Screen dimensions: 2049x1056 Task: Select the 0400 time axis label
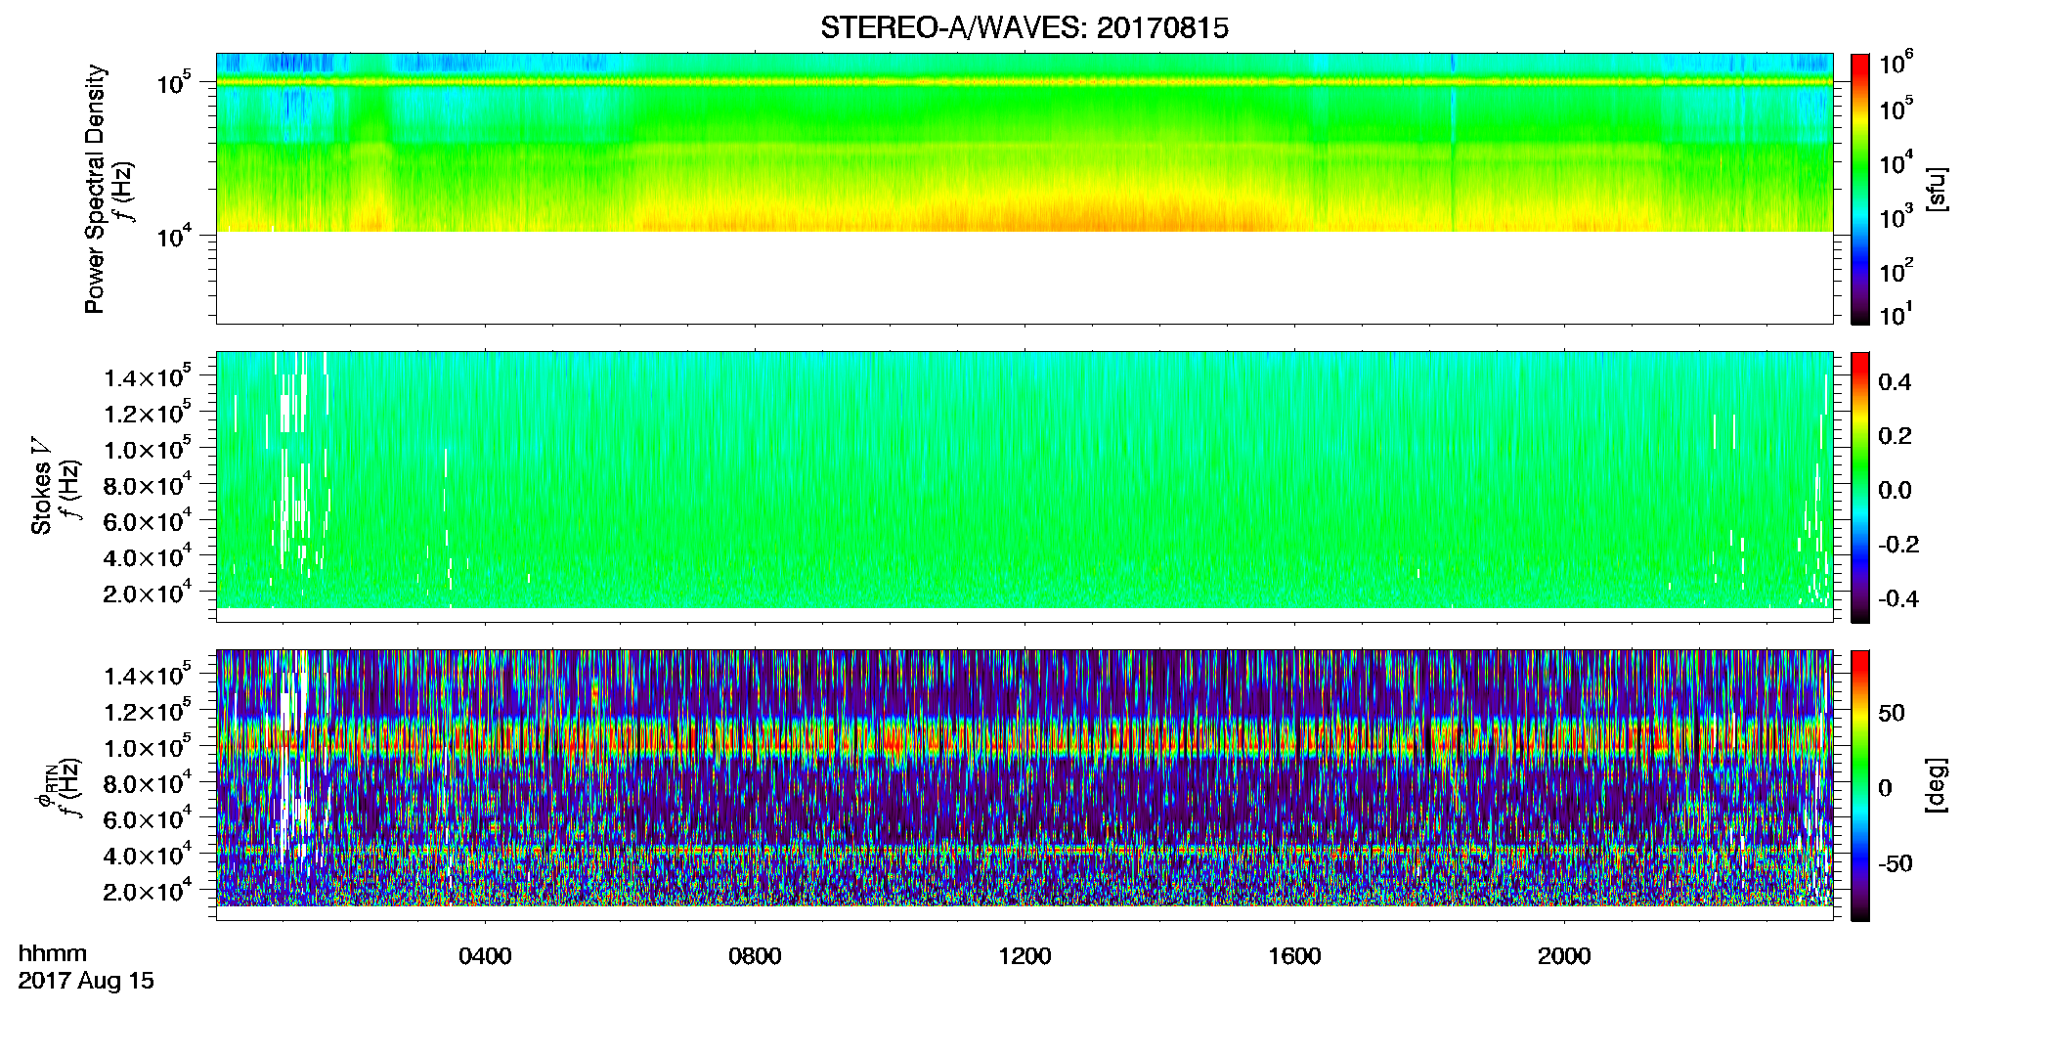[485, 955]
